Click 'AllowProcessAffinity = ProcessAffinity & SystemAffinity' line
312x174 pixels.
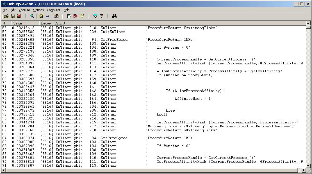pos(219,71)
